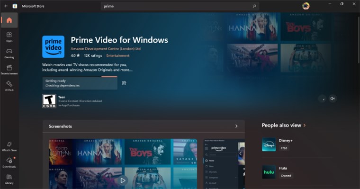360x189 pixels.
Task: Click the Teen rating label
Action: click(x=62, y=97)
